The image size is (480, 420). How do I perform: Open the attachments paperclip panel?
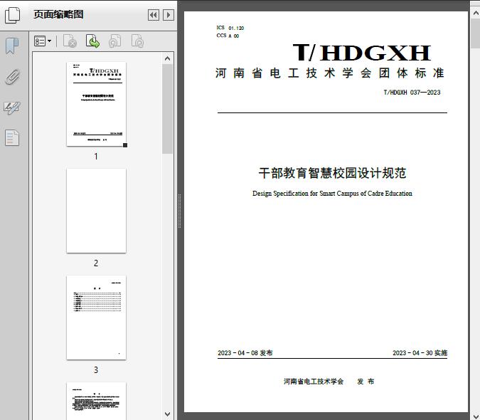(x=12, y=77)
